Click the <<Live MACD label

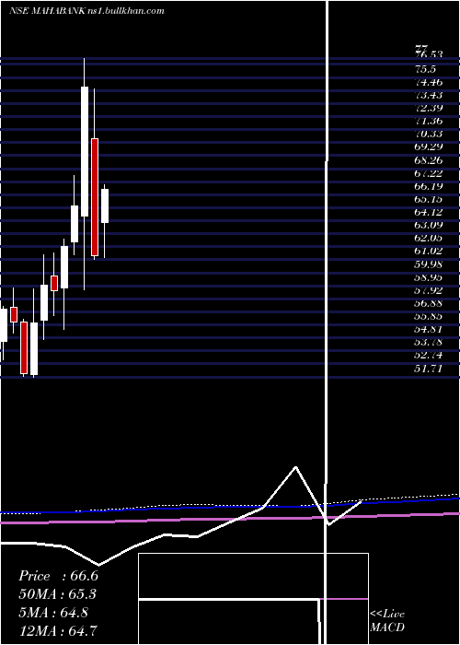(387, 621)
